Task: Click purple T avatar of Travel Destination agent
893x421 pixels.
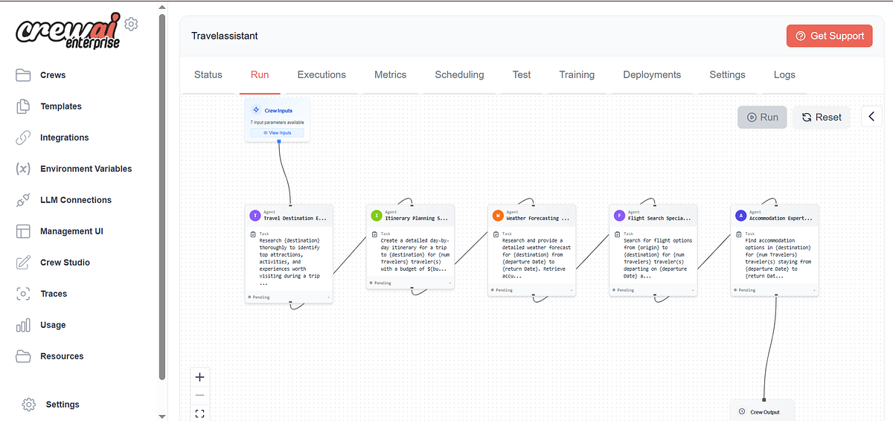Action: click(x=255, y=216)
